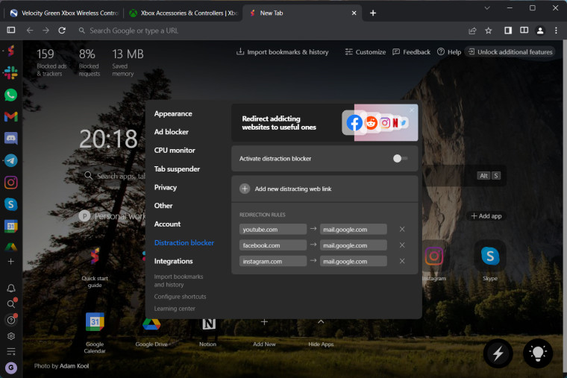This screenshot has height=378, width=567.
Task: Click the Customize button
Action: point(366,52)
